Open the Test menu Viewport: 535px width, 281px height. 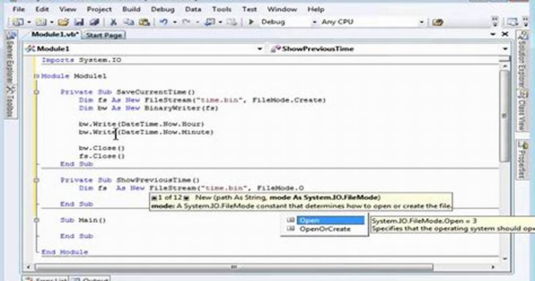click(x=250, y=9)
